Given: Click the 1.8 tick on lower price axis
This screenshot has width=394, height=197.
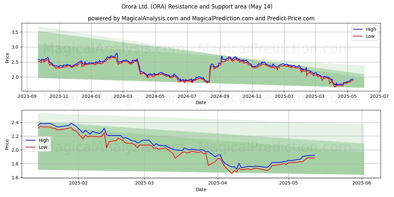Looking at the screenshot, I should click(x=15, y=164).
